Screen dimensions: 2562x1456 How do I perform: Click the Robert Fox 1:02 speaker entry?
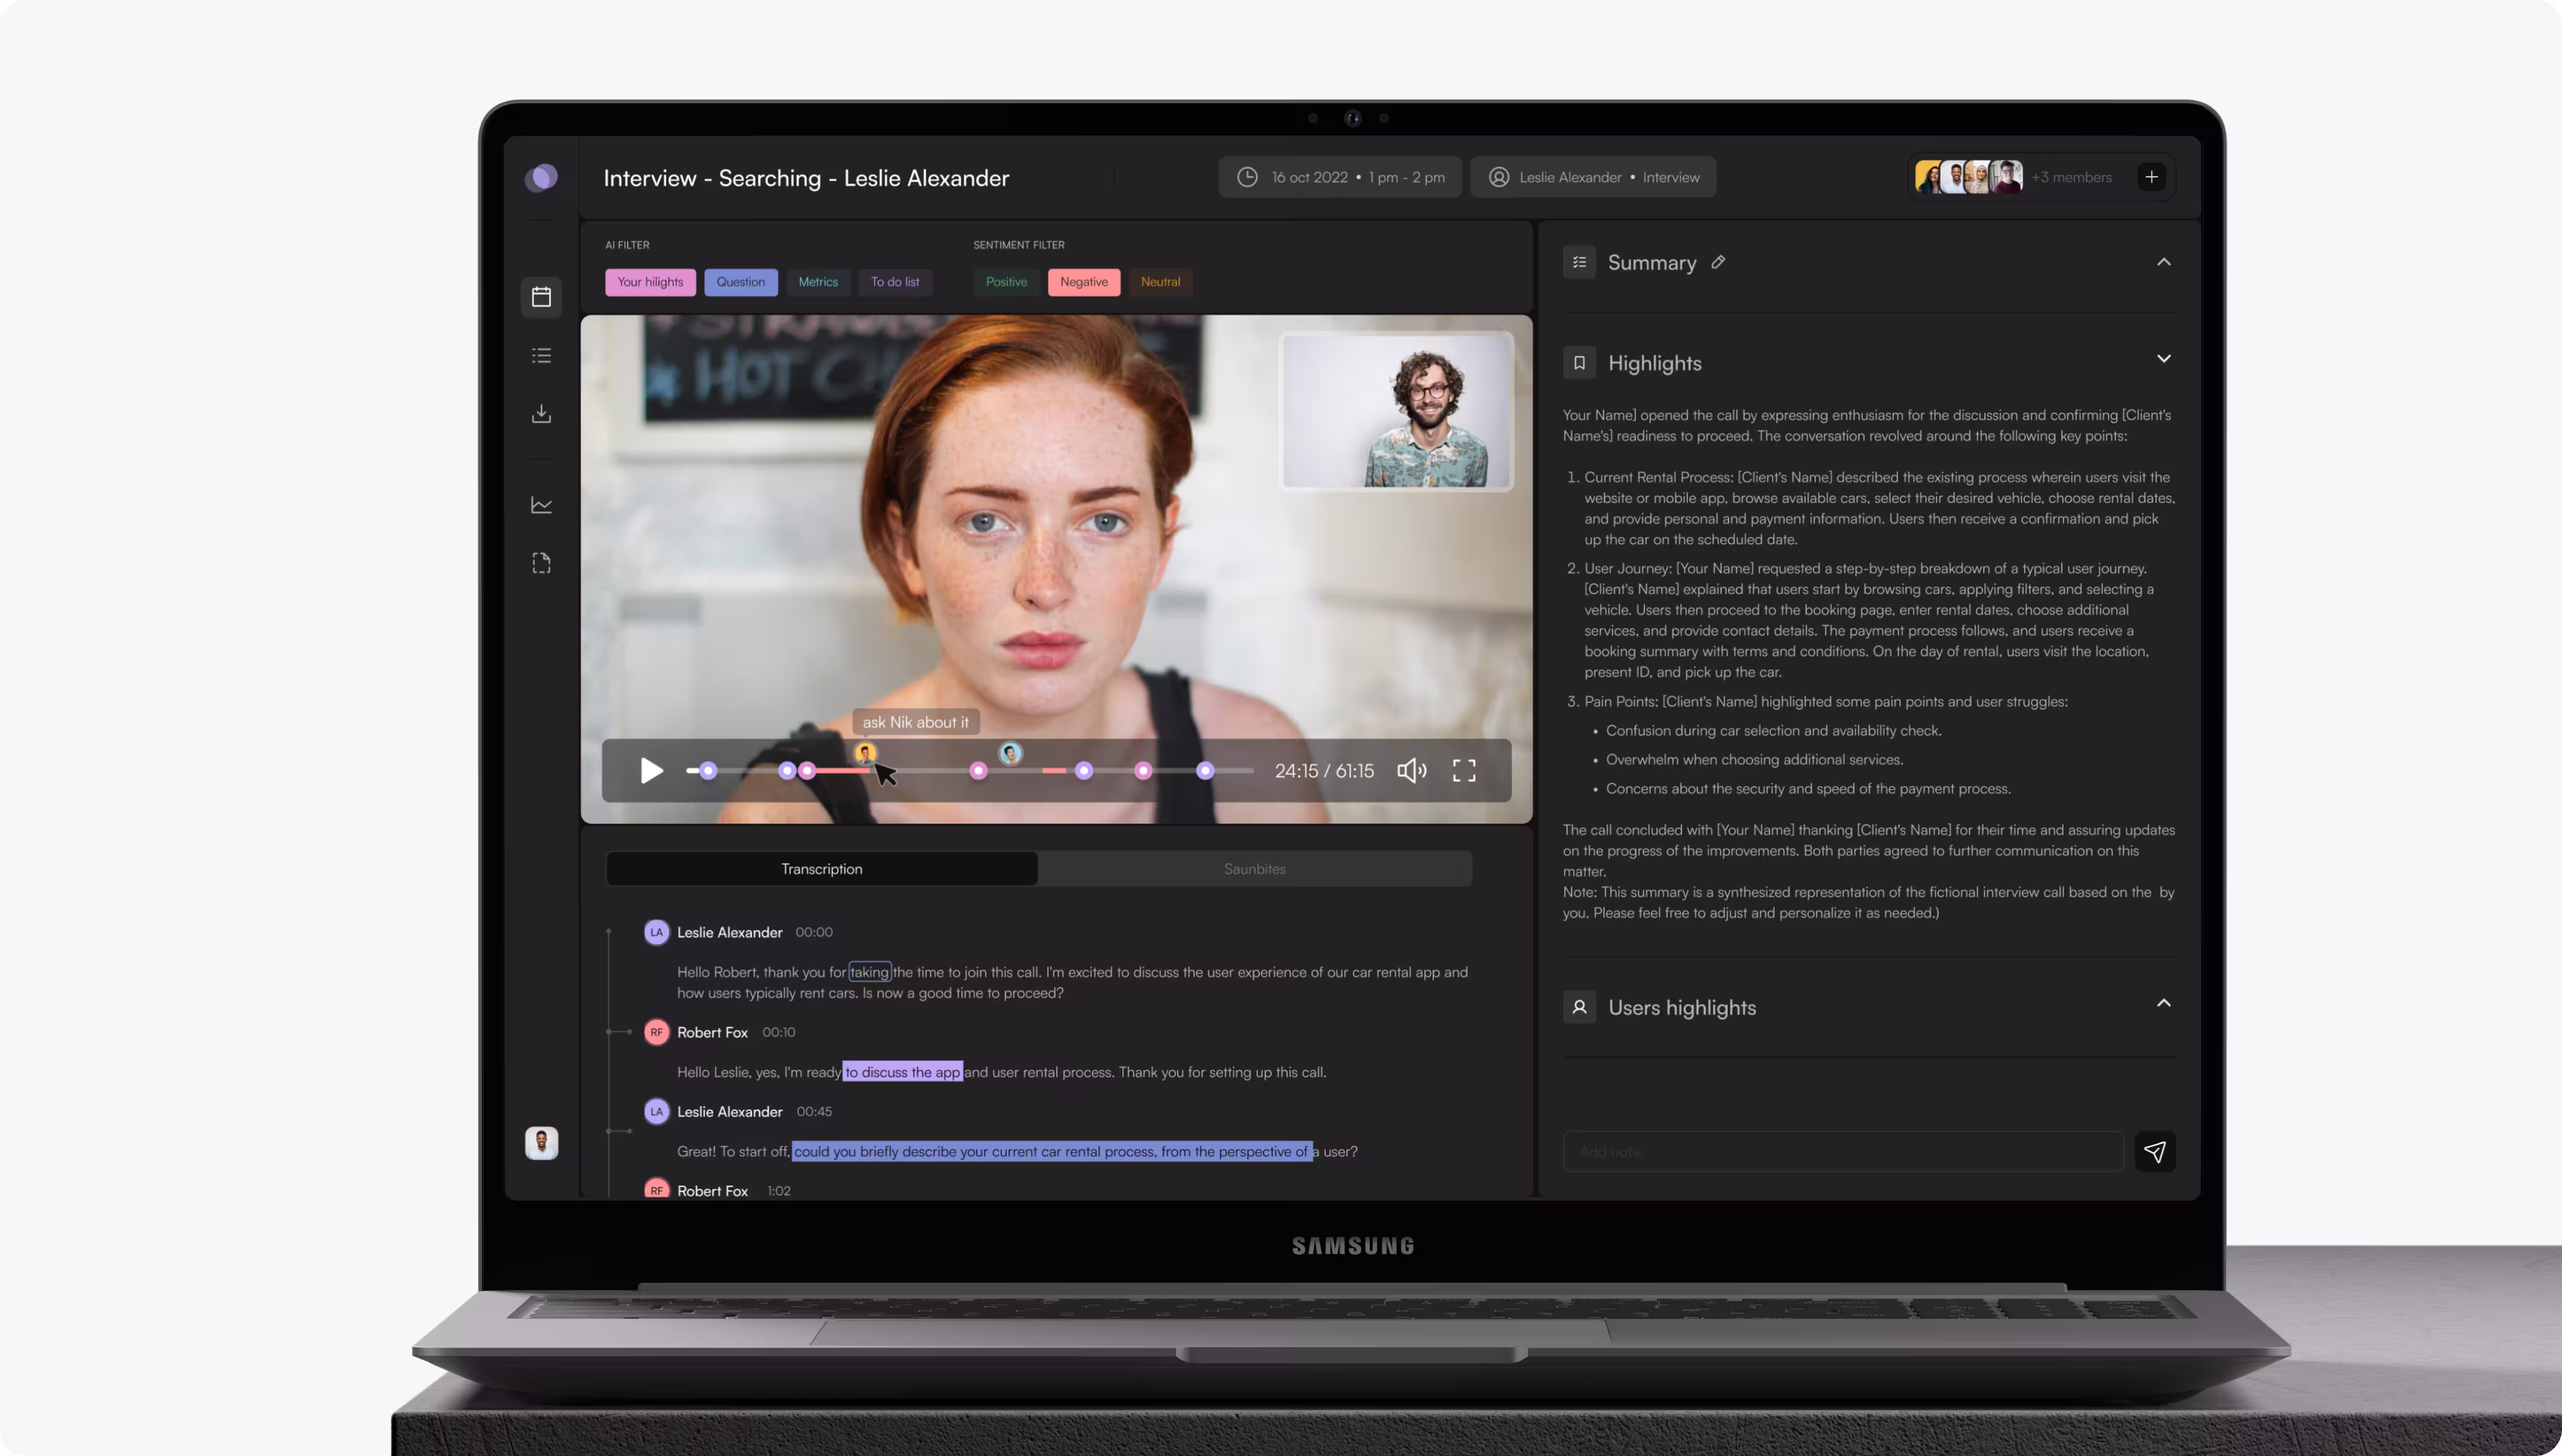coord(718,1190)
